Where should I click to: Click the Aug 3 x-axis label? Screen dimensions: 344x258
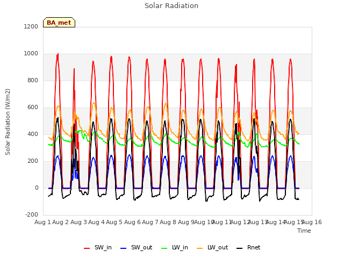point(78,222)
